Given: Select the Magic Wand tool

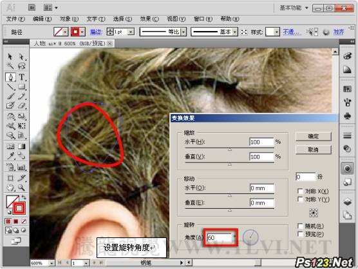Looking at the screenshot, I should click(x=10, y=66).
